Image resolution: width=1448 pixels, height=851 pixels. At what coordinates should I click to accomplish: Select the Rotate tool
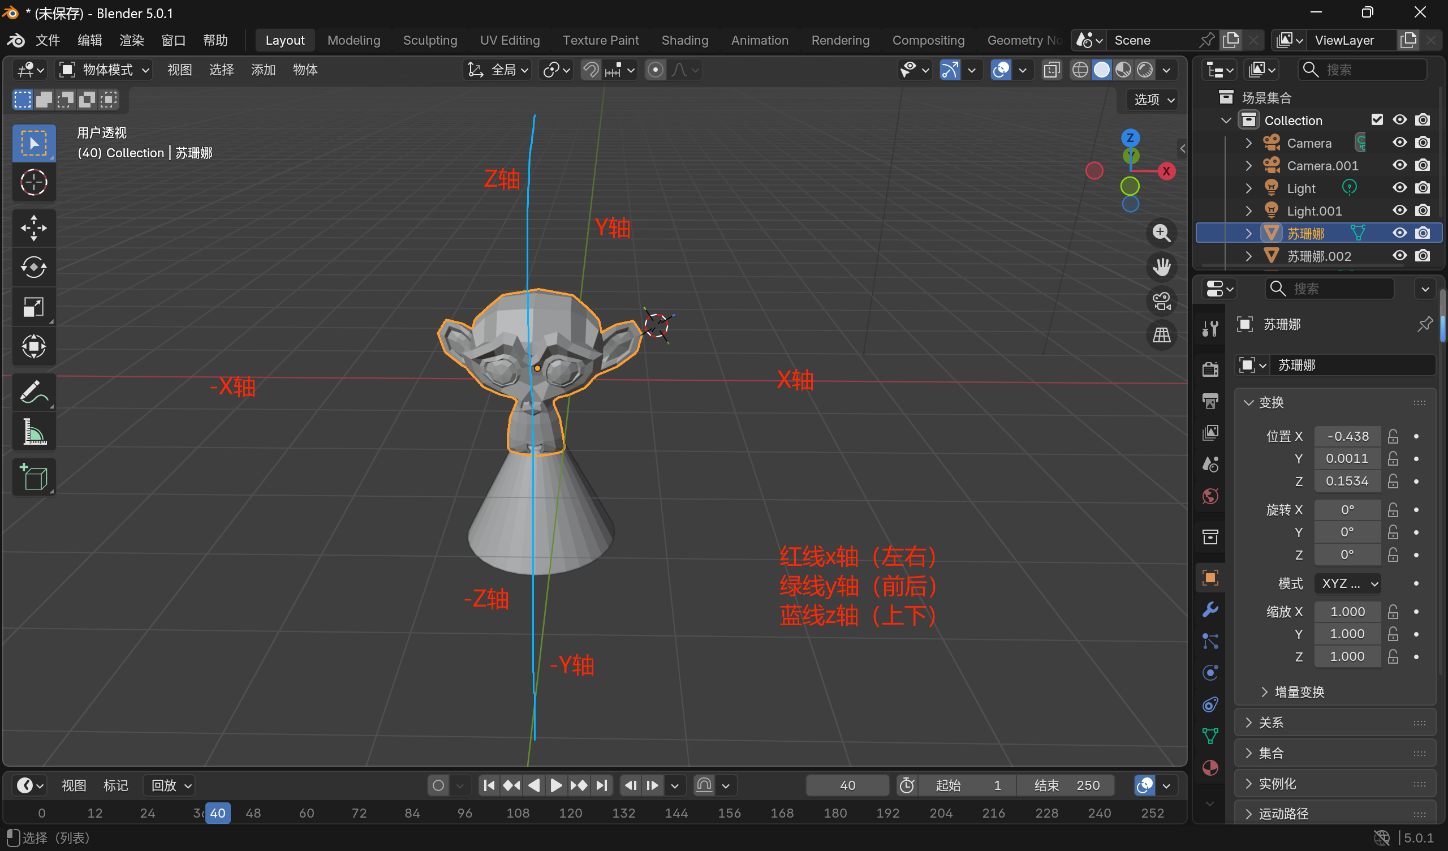[33, 268]
